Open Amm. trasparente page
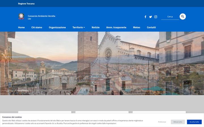 click(116, 27)
